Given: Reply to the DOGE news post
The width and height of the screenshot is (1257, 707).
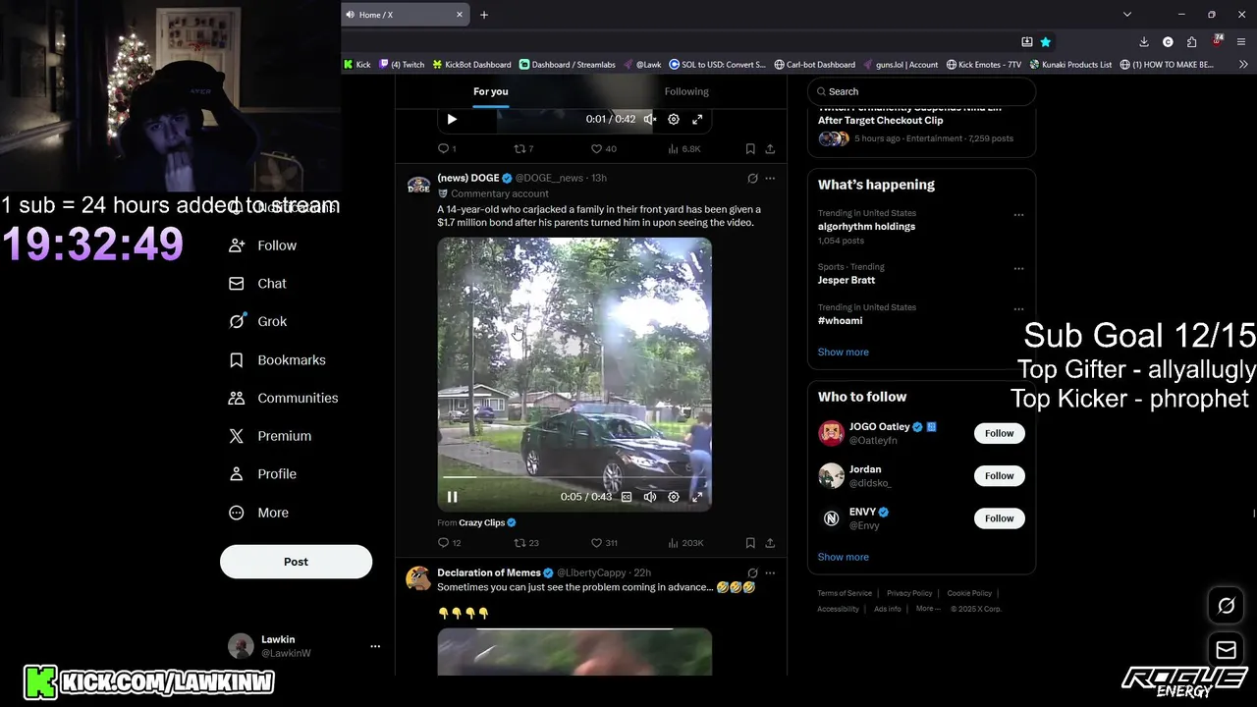Looking at the screenshot, I should (449, 543).
